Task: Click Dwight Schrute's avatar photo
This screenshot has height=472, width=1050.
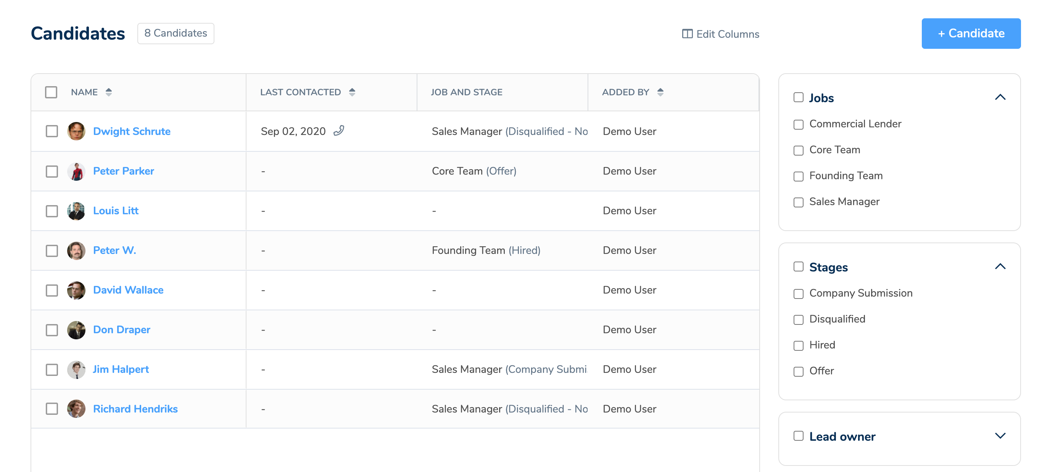Action: pos(76,131)
